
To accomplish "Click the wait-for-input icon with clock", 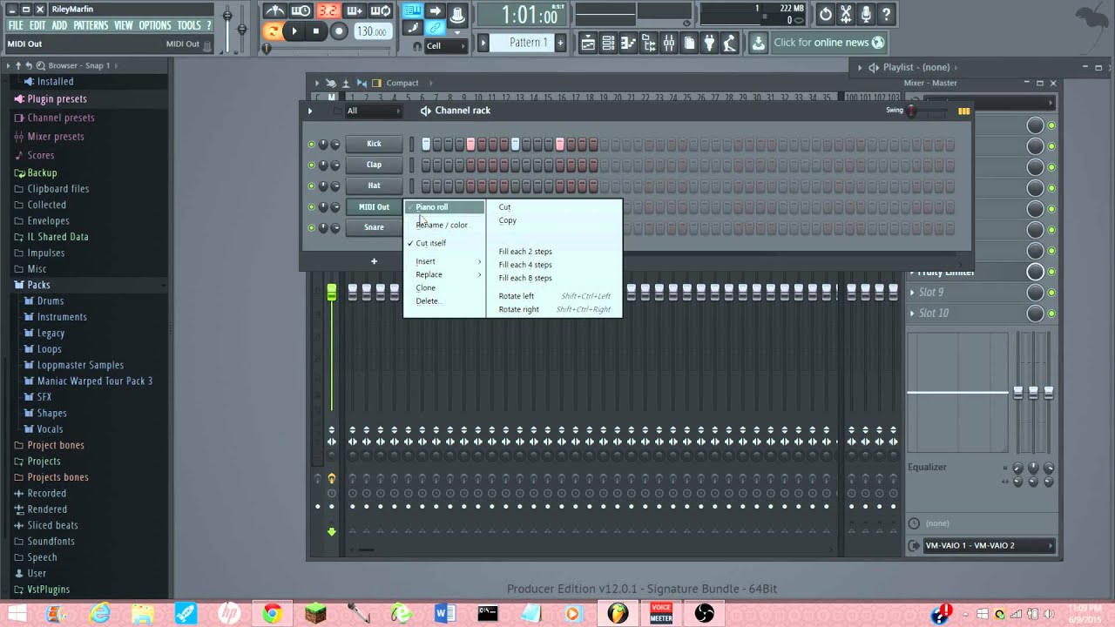I will pos(301,10).
